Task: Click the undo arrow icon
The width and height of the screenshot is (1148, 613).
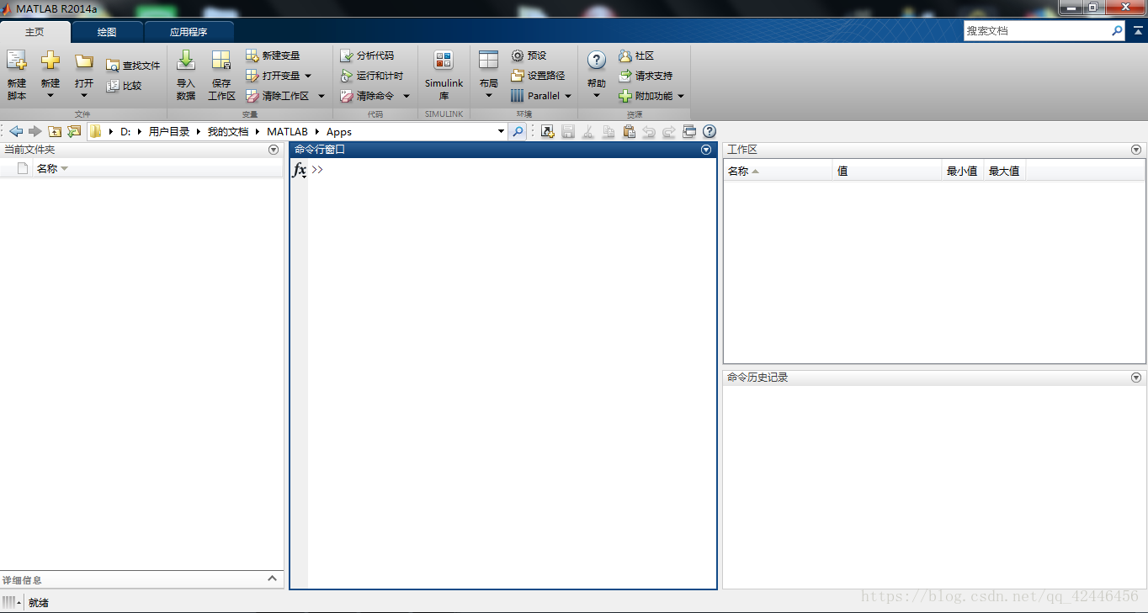Action: point(649,131)
